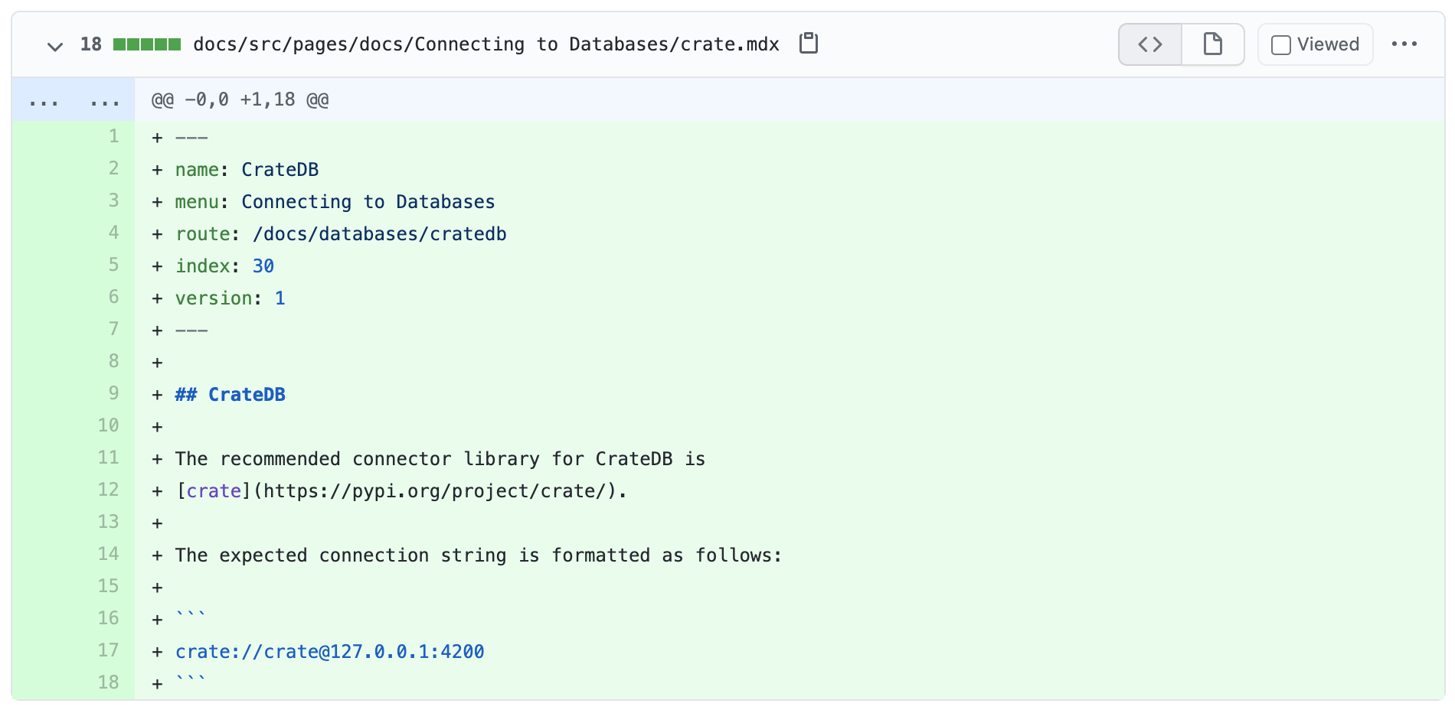The height and width of the screenshot is (710, 1455).
Task: Click the crate link text on line 12
Action: [214, 491]
